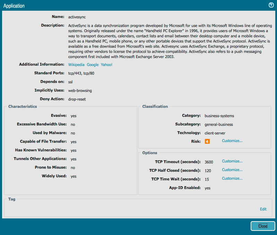Click the Additional Information label

42,64
